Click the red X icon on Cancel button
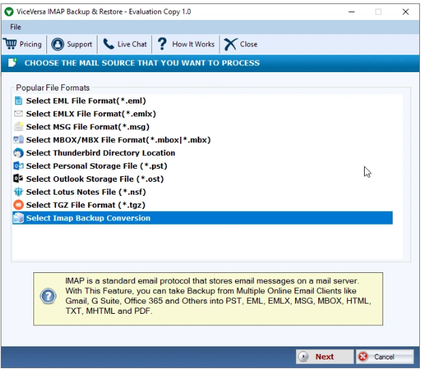Screen dimensions: 422x373 (x=363, y=357)
